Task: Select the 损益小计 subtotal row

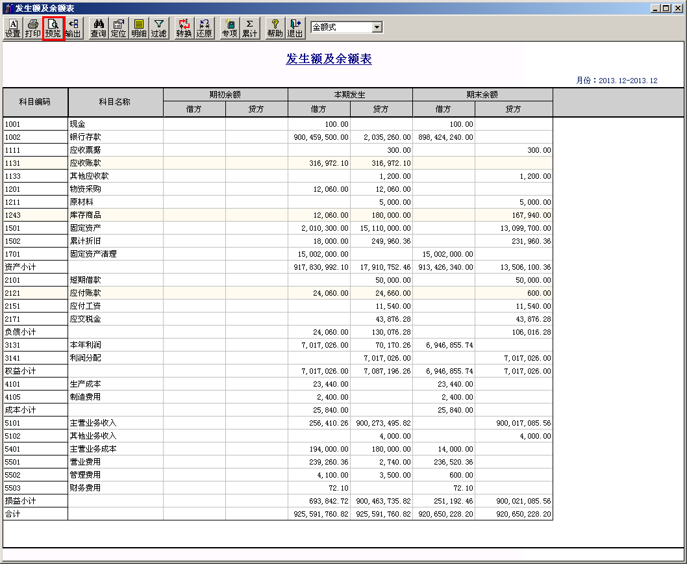Action: (x=278, y=501)
